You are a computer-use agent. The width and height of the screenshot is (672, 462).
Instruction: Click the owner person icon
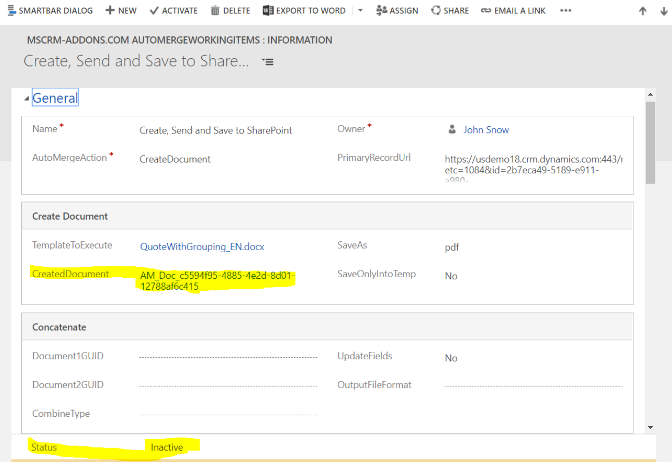452,129
